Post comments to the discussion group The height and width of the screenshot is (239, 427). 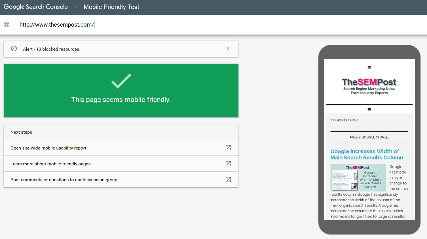tap(64, 180)
